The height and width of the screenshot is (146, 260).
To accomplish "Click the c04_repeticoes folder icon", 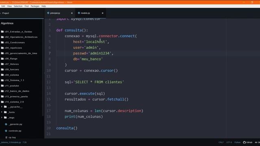I will coord(2,48).
